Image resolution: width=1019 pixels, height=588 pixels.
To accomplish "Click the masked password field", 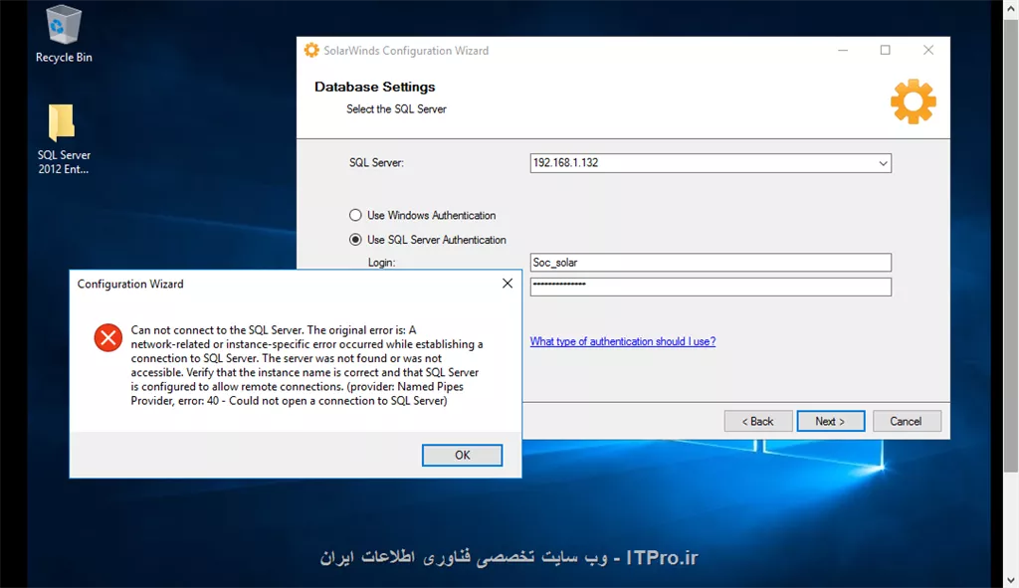I will pyautogui.click(x=711, y=287).
